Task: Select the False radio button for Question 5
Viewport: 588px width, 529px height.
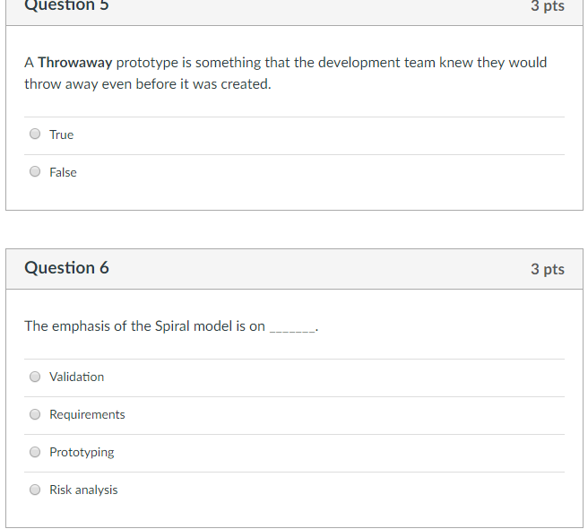Action: [35, 171]
